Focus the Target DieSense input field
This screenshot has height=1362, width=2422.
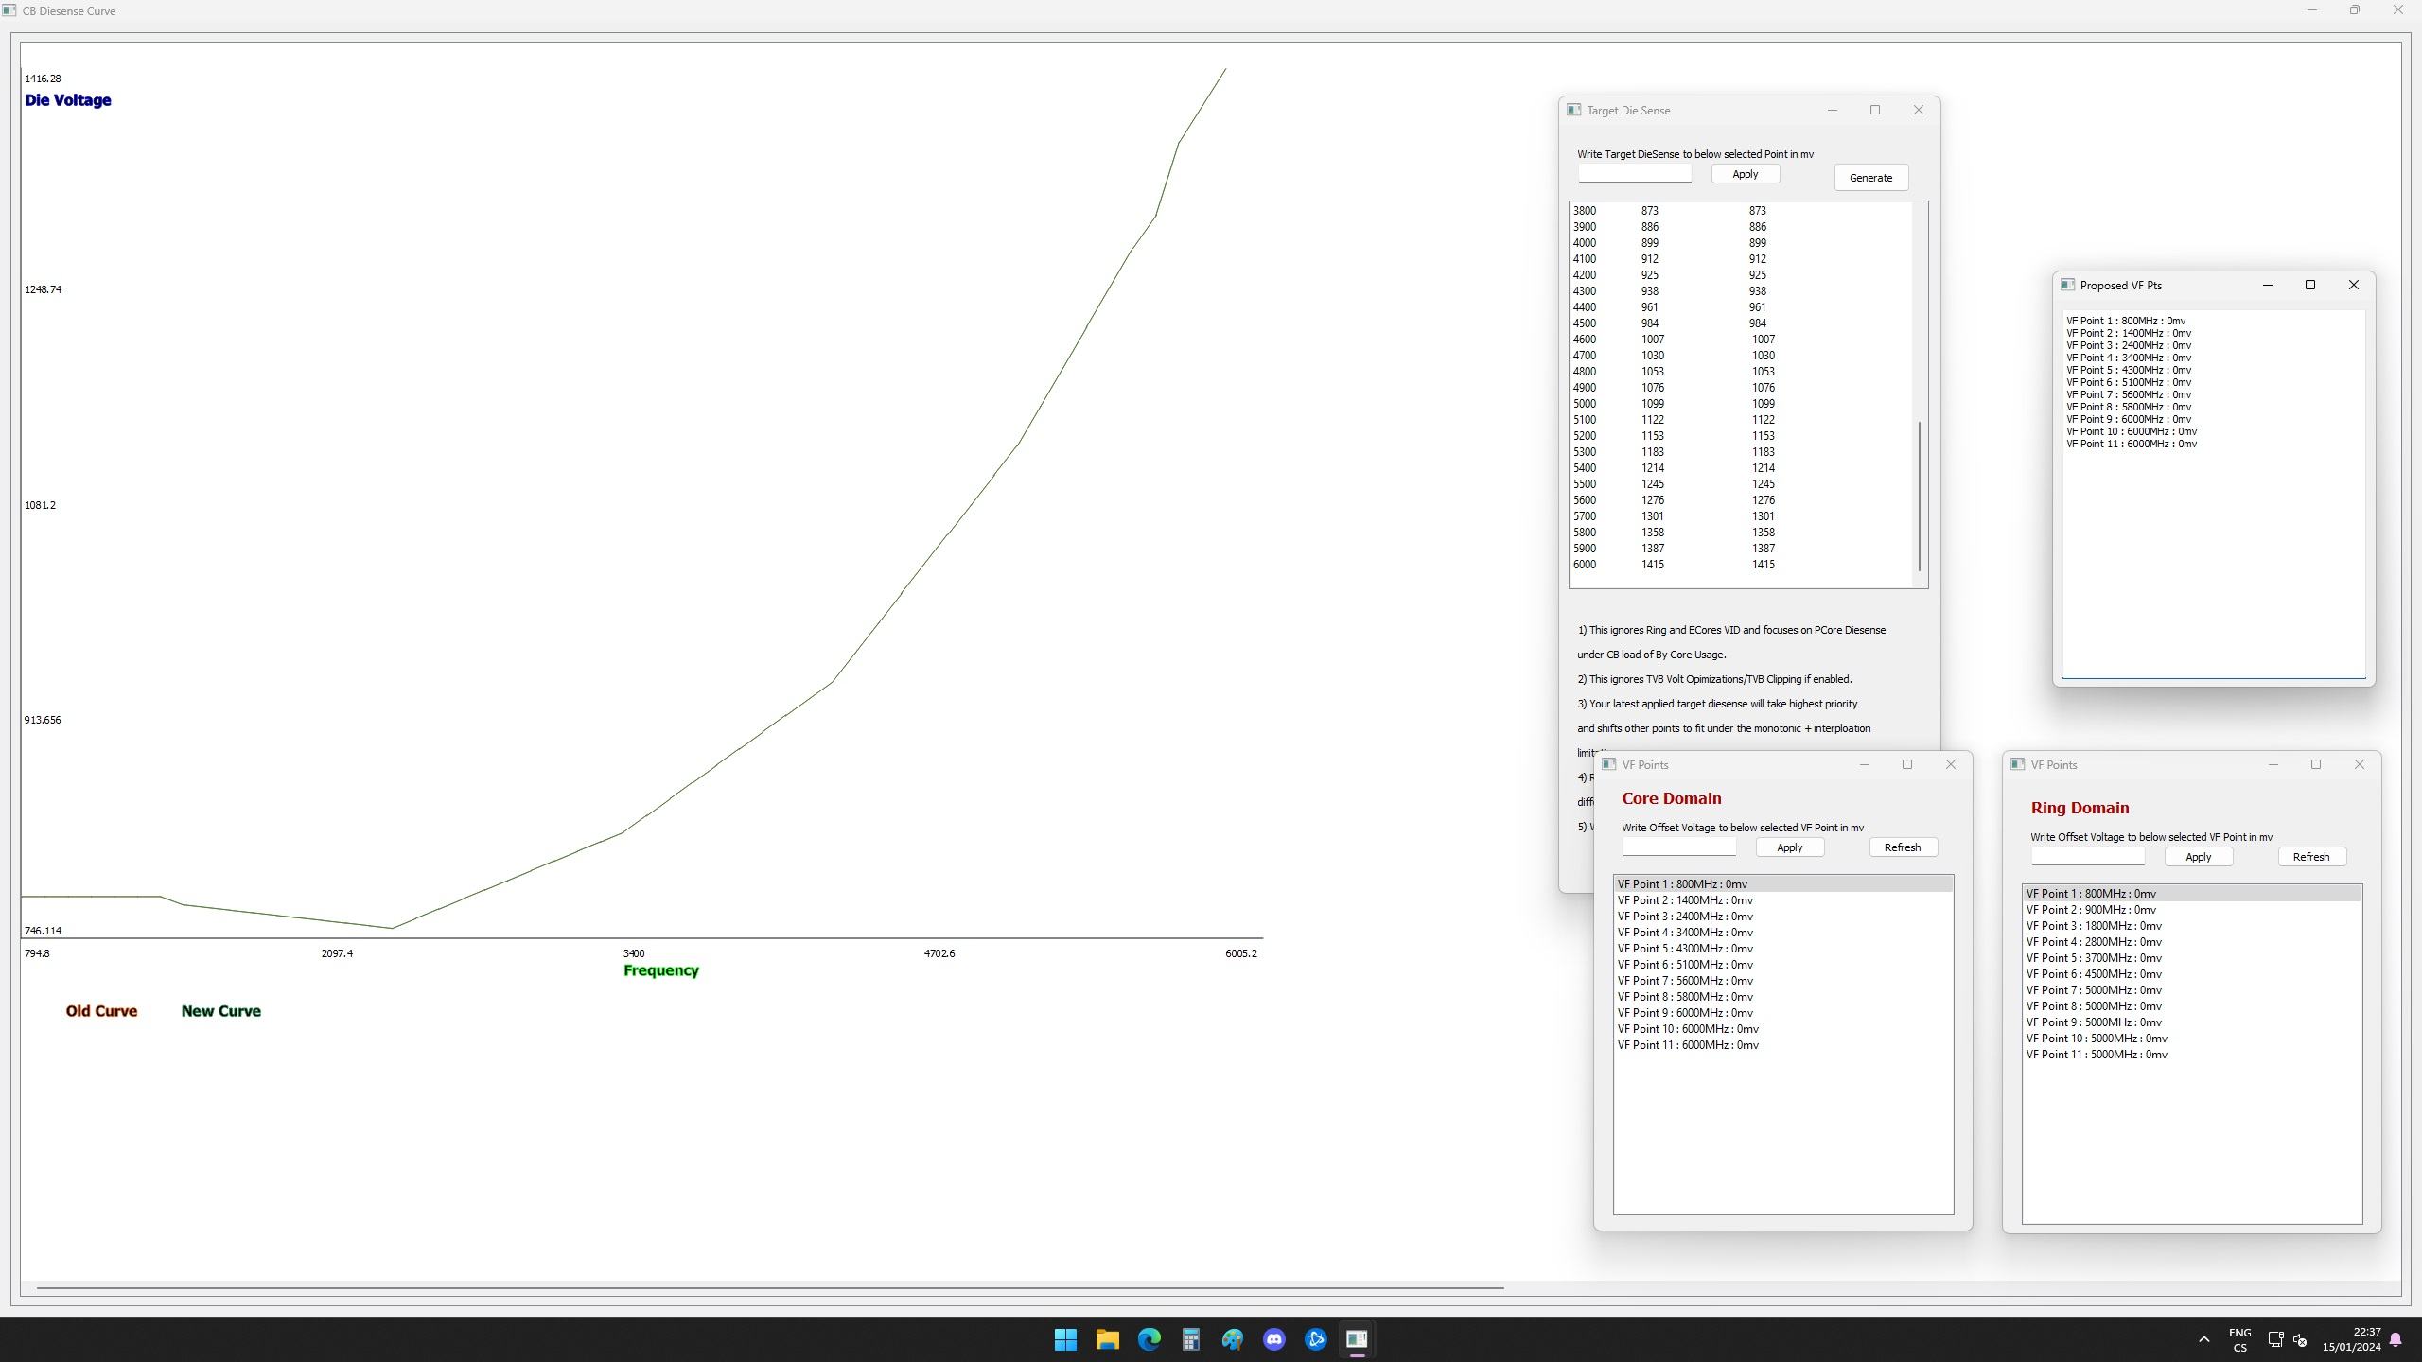tap(1634, 174)
